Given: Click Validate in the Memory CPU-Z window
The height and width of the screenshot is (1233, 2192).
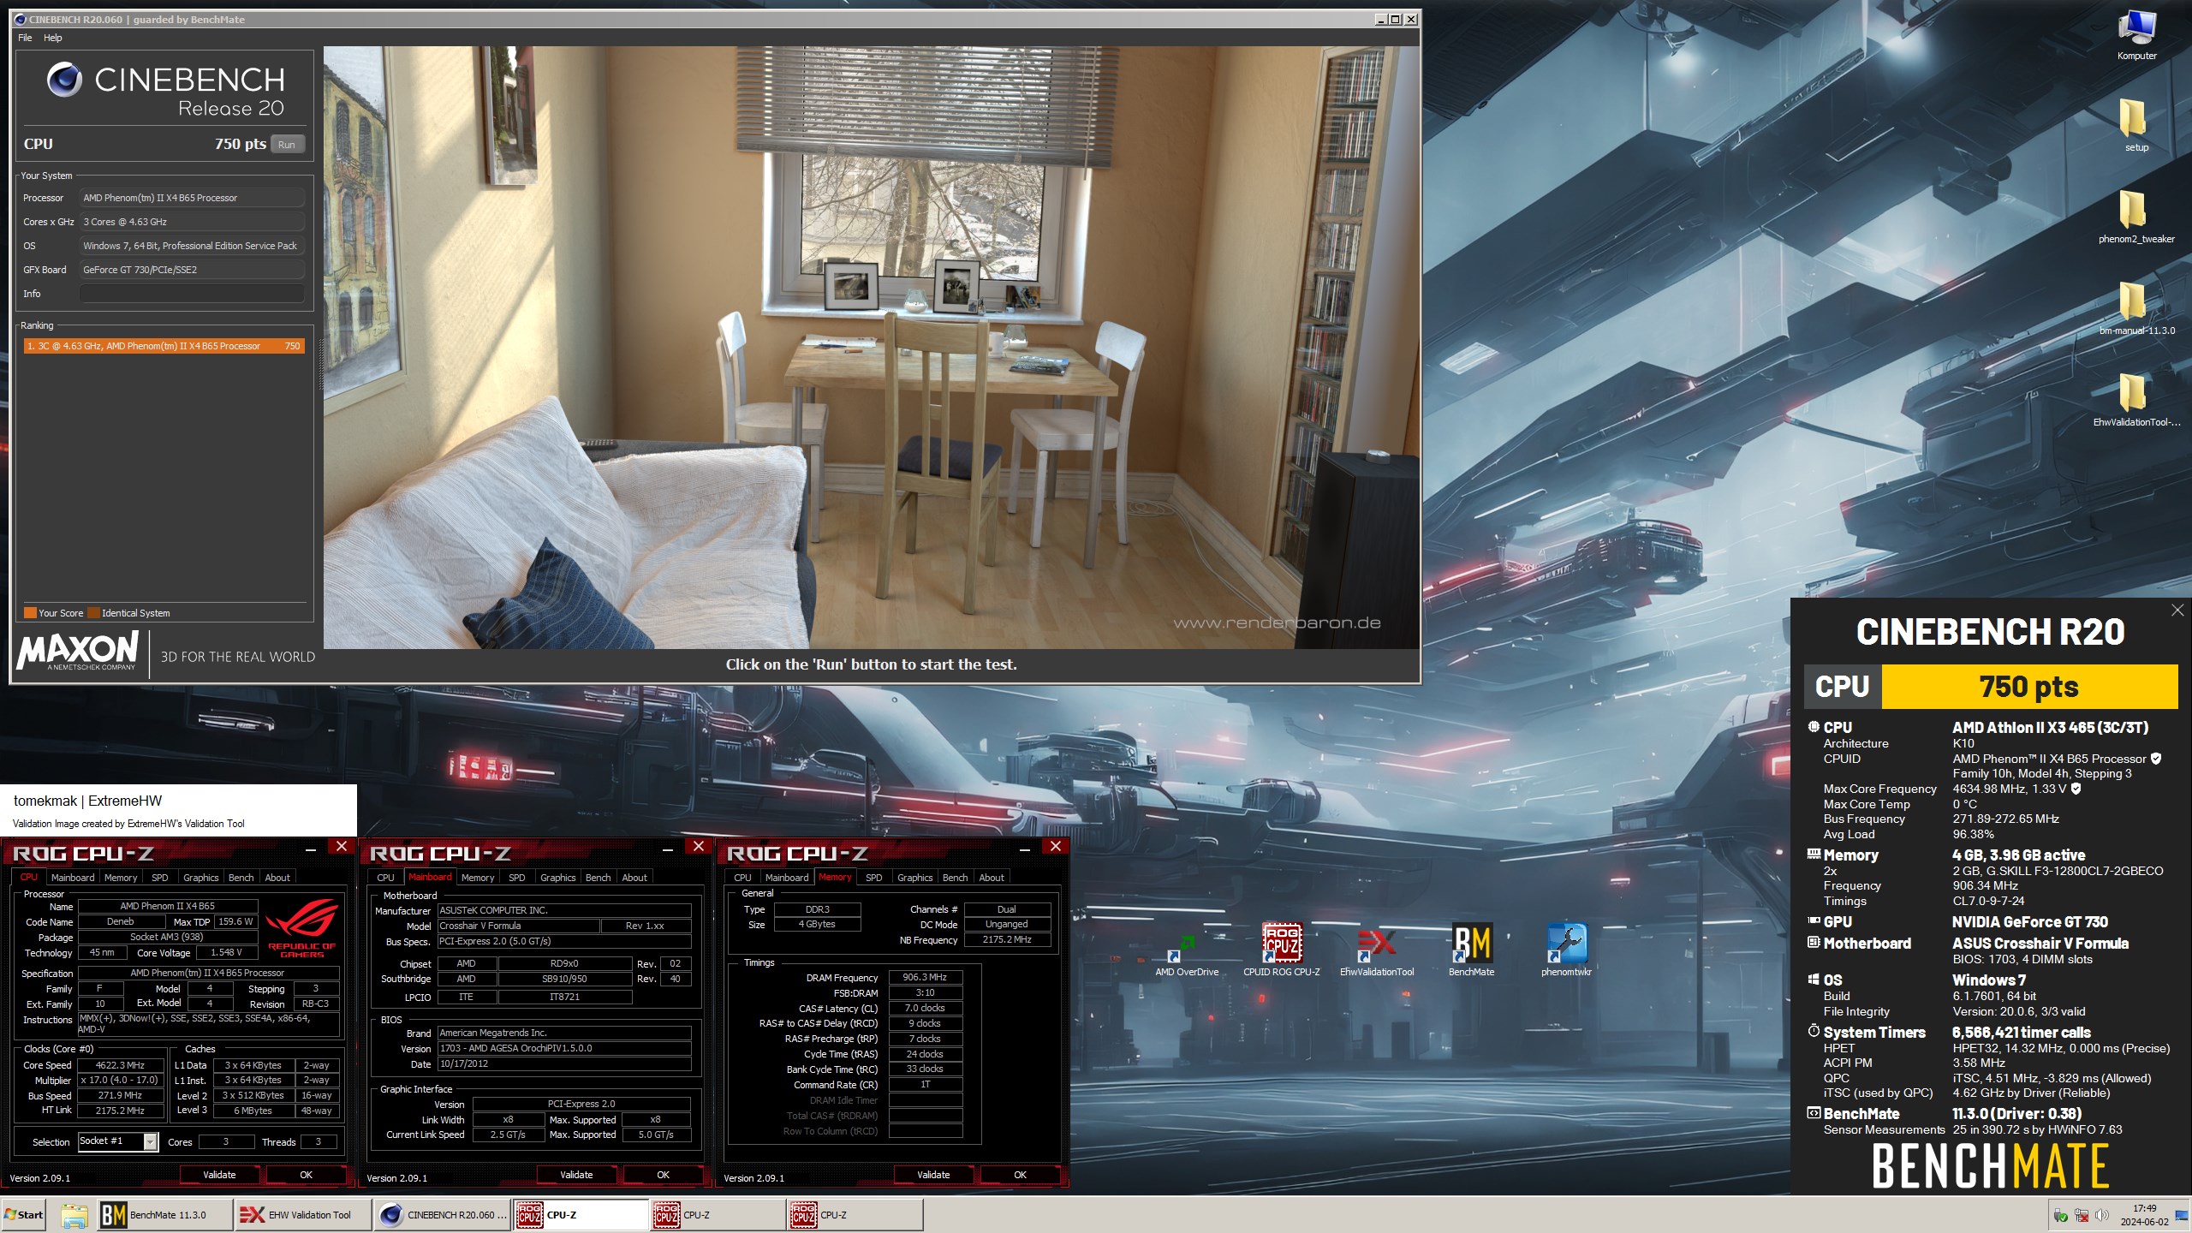Looking at the screenshot, I should (x=933, y=1175).
